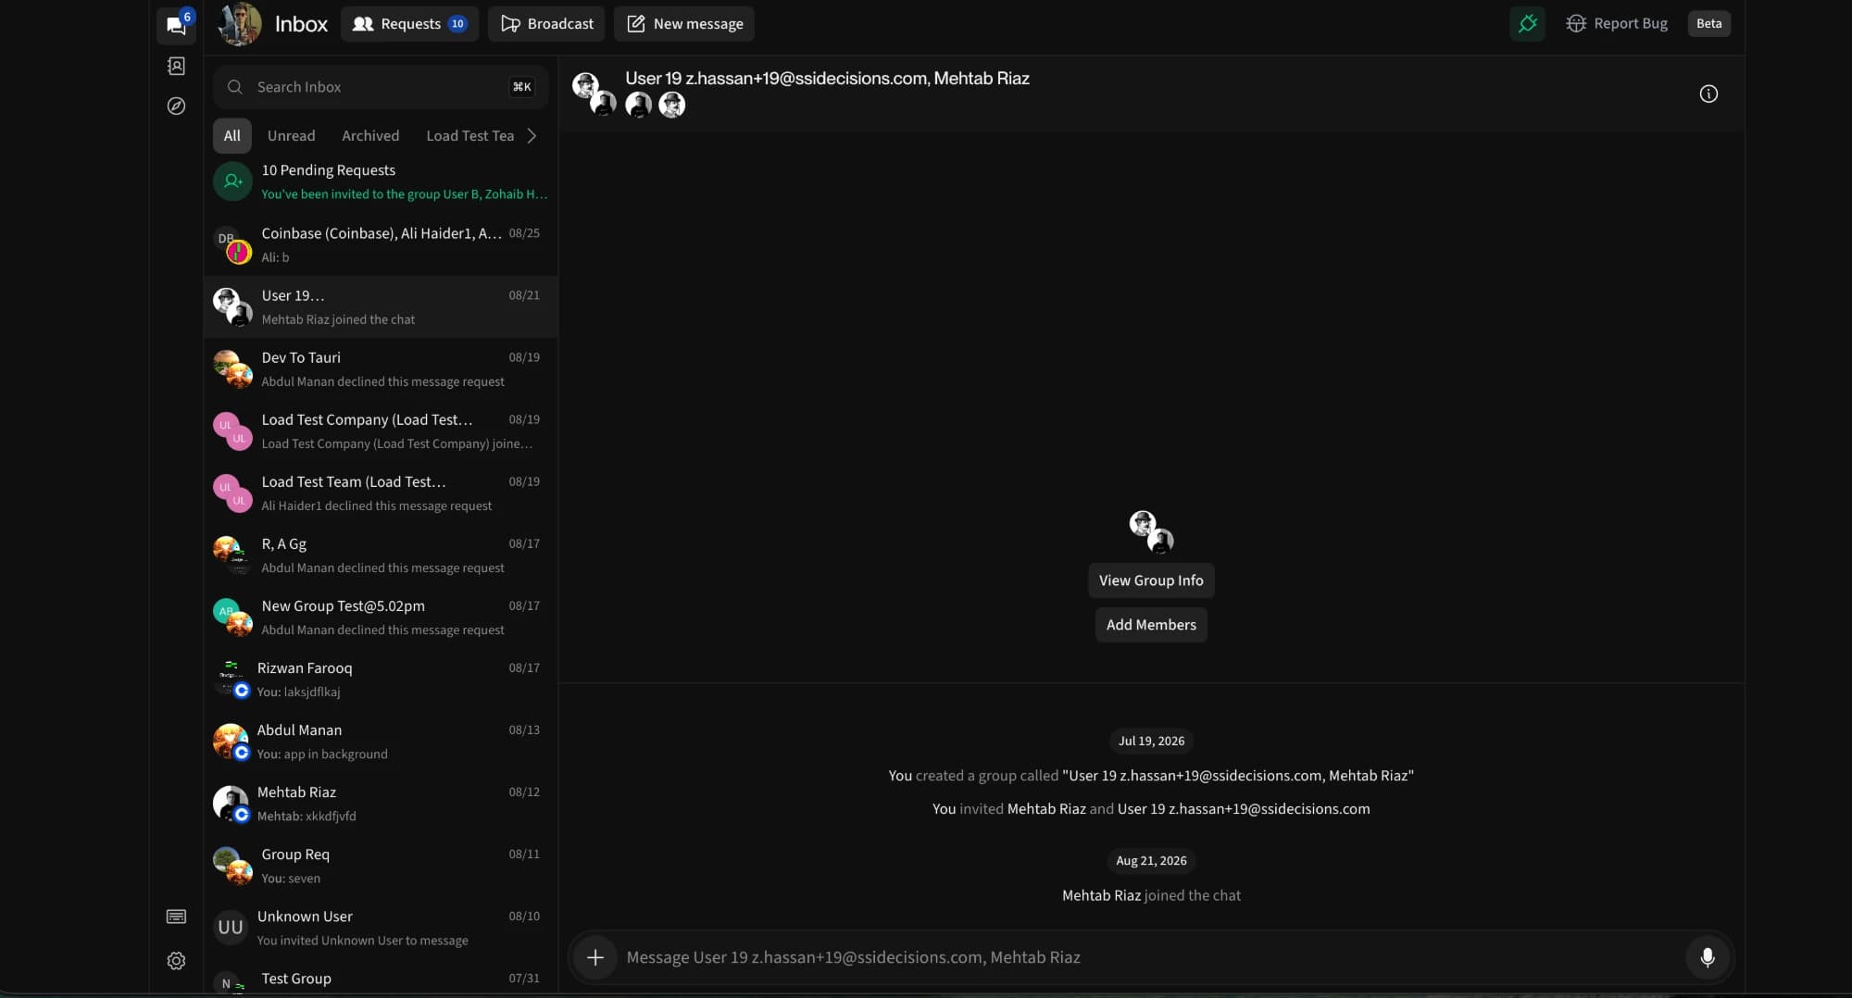The image size is (1852, 998).
Task: Open Test Group conversation
Action: 381,979
